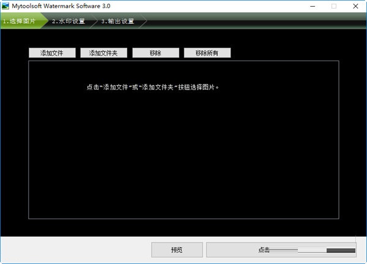Minimize the Watermark Software window
The image size is (367, 264).
pyautogui.click(x=313, y=6)
